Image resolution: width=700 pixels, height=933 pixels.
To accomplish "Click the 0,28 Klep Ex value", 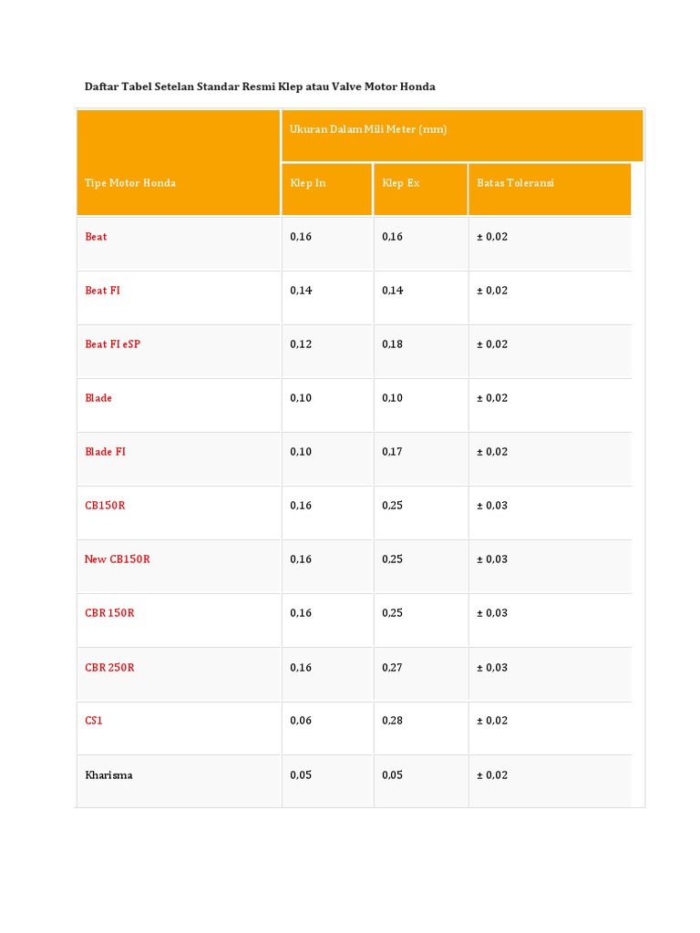I will 393,721.
